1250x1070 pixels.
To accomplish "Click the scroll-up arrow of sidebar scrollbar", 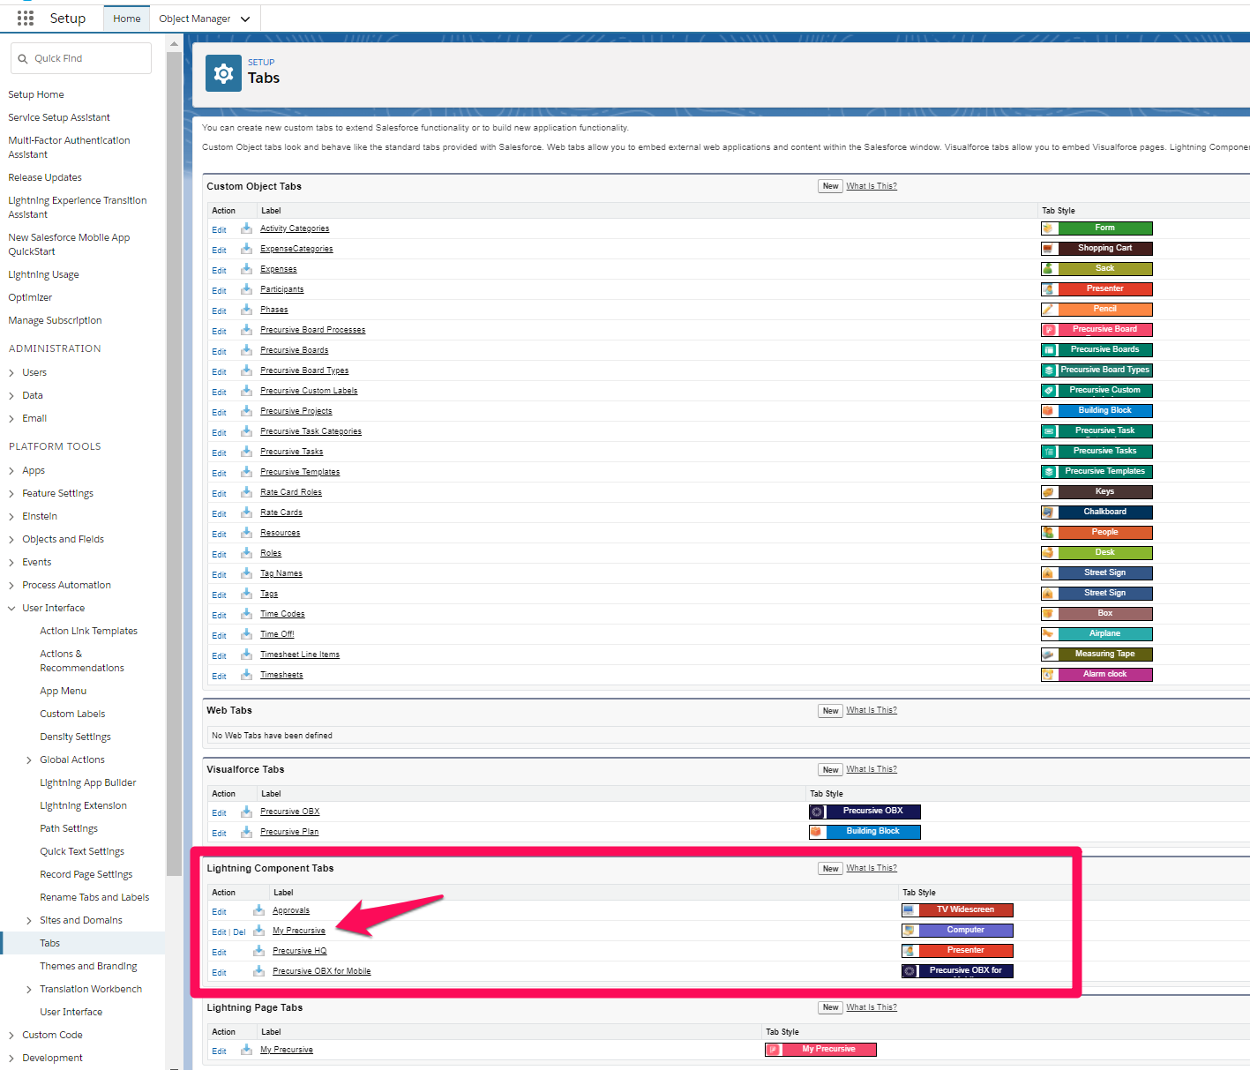I will pyautogui.click(x=174, y=43).
